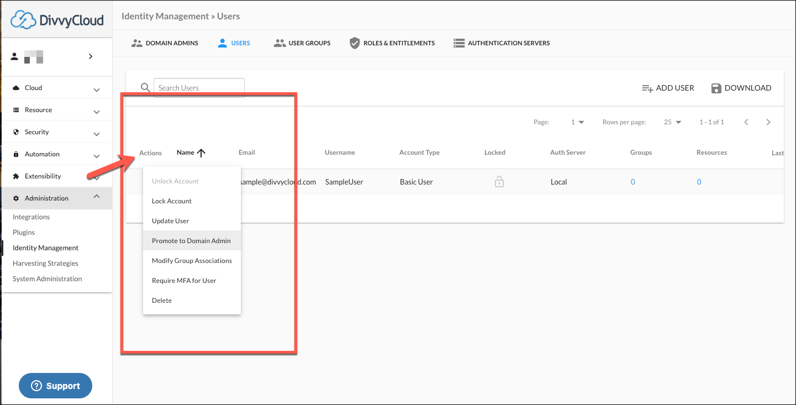Select Update User in the actions menu
This screenshot has width=796, height=405.
[192, 221]
